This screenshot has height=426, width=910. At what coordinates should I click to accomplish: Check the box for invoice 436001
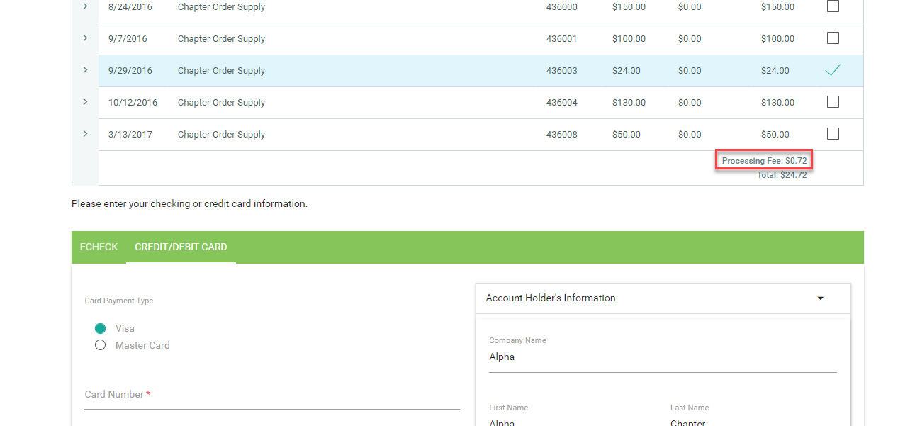pyautogui.click(x=833, y=38)
